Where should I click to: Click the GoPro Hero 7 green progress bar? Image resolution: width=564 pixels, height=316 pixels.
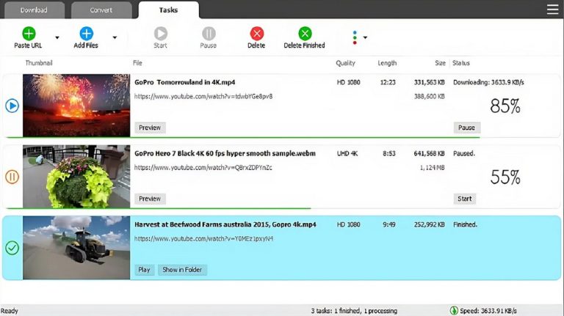159,208
